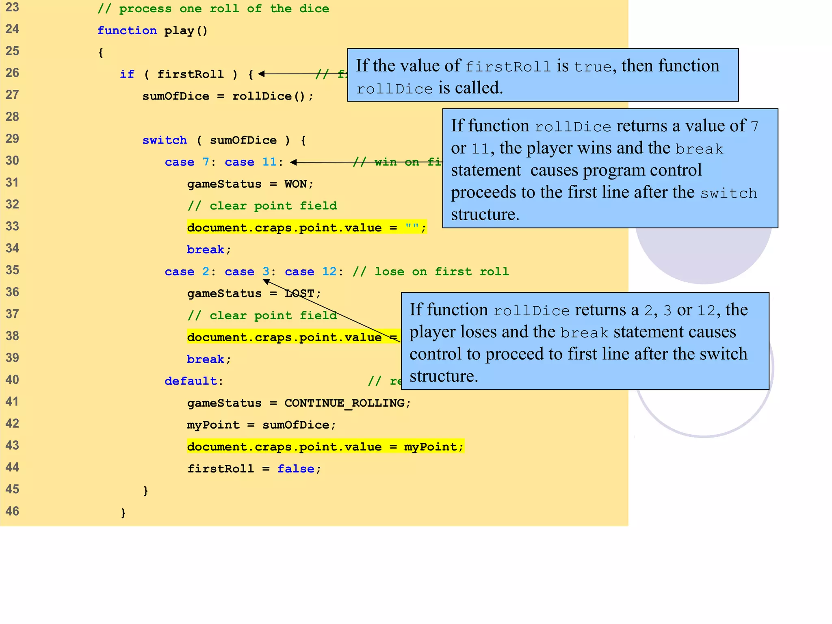
Task: Click the 'default:' keyword on line 40
Action: [x=194, y=381]
